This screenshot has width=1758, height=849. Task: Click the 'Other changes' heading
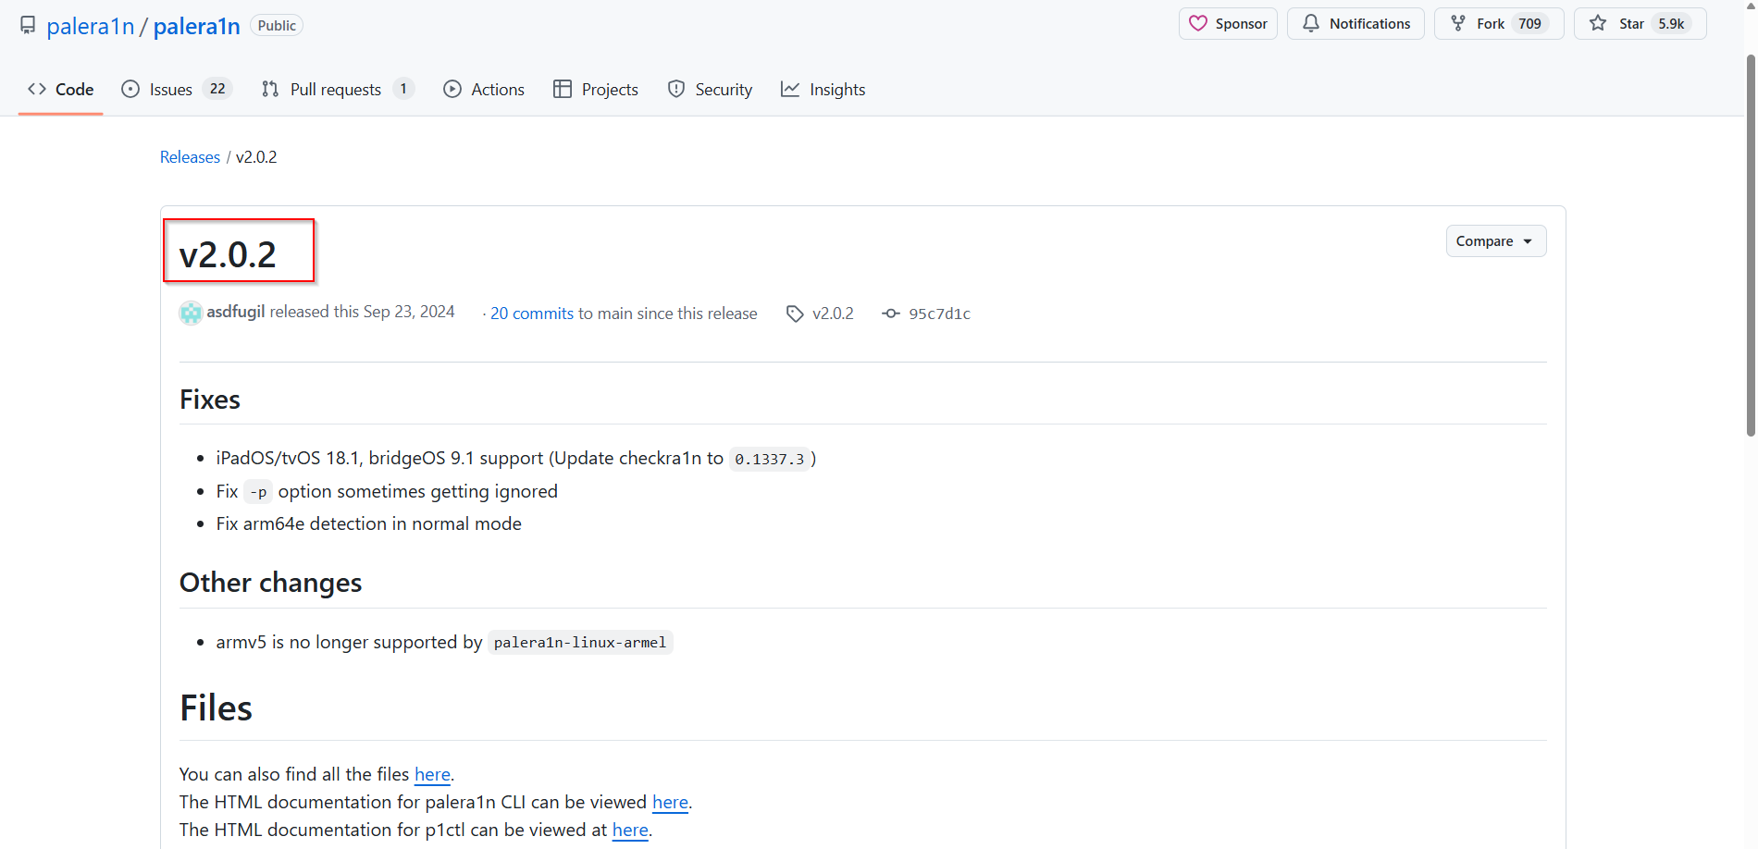tap(270, 583)
